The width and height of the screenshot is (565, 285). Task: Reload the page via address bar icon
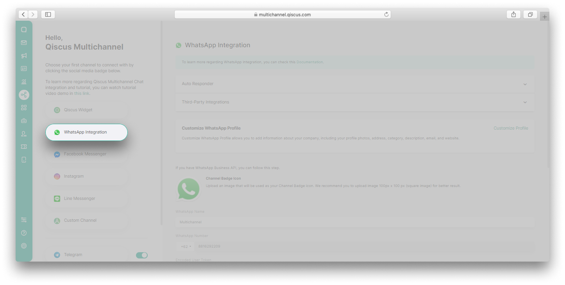tap(386, 14)
